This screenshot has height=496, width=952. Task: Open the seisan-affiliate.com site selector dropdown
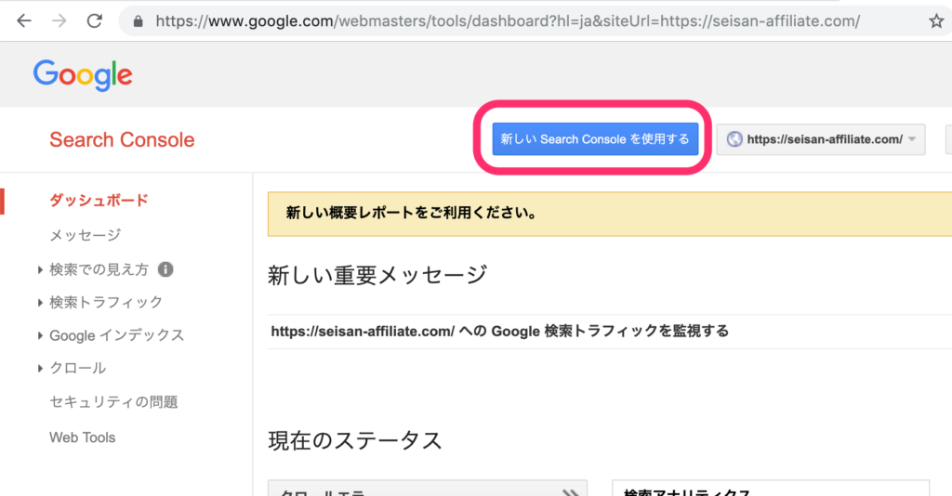pyautogui.click(x=821, y=139)
